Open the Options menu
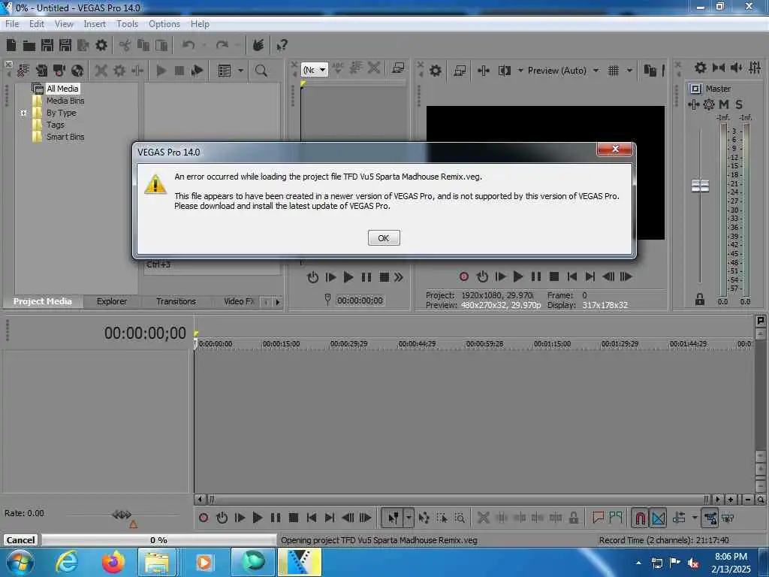Viewport: 769px width, 577px height. click(x=164, y=23)
